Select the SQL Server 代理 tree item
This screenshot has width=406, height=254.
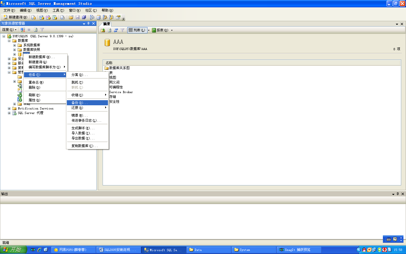tap(30, 113)
